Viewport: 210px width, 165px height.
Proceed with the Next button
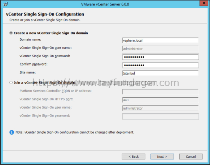162,157
